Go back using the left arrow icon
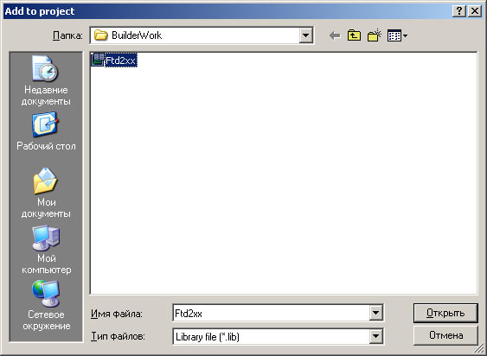The height and width of the screenshot is (356, 487). pyautogui.click(x=335, y=35)
